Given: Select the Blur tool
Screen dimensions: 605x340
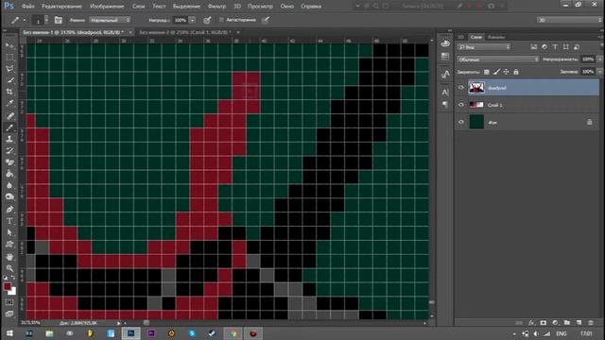Looking at the screenshot, I should tap(9, 185).
